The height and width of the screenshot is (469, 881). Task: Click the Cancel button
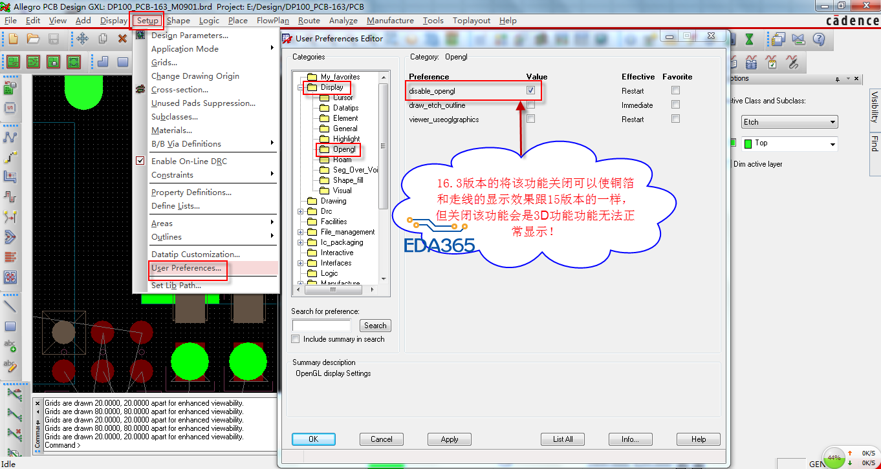click(x=382, y=439)
